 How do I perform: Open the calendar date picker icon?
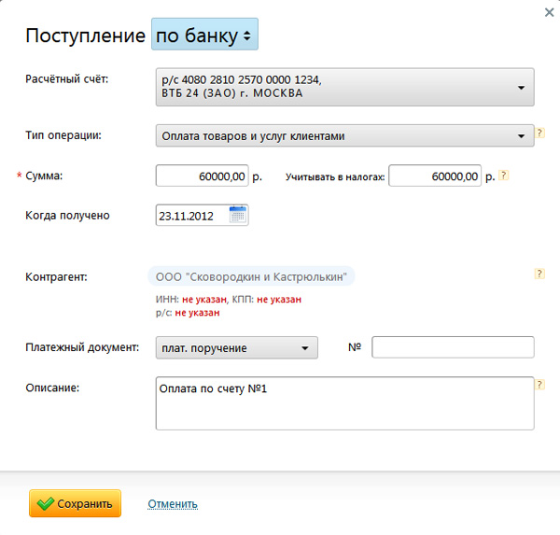pos(238,216)
